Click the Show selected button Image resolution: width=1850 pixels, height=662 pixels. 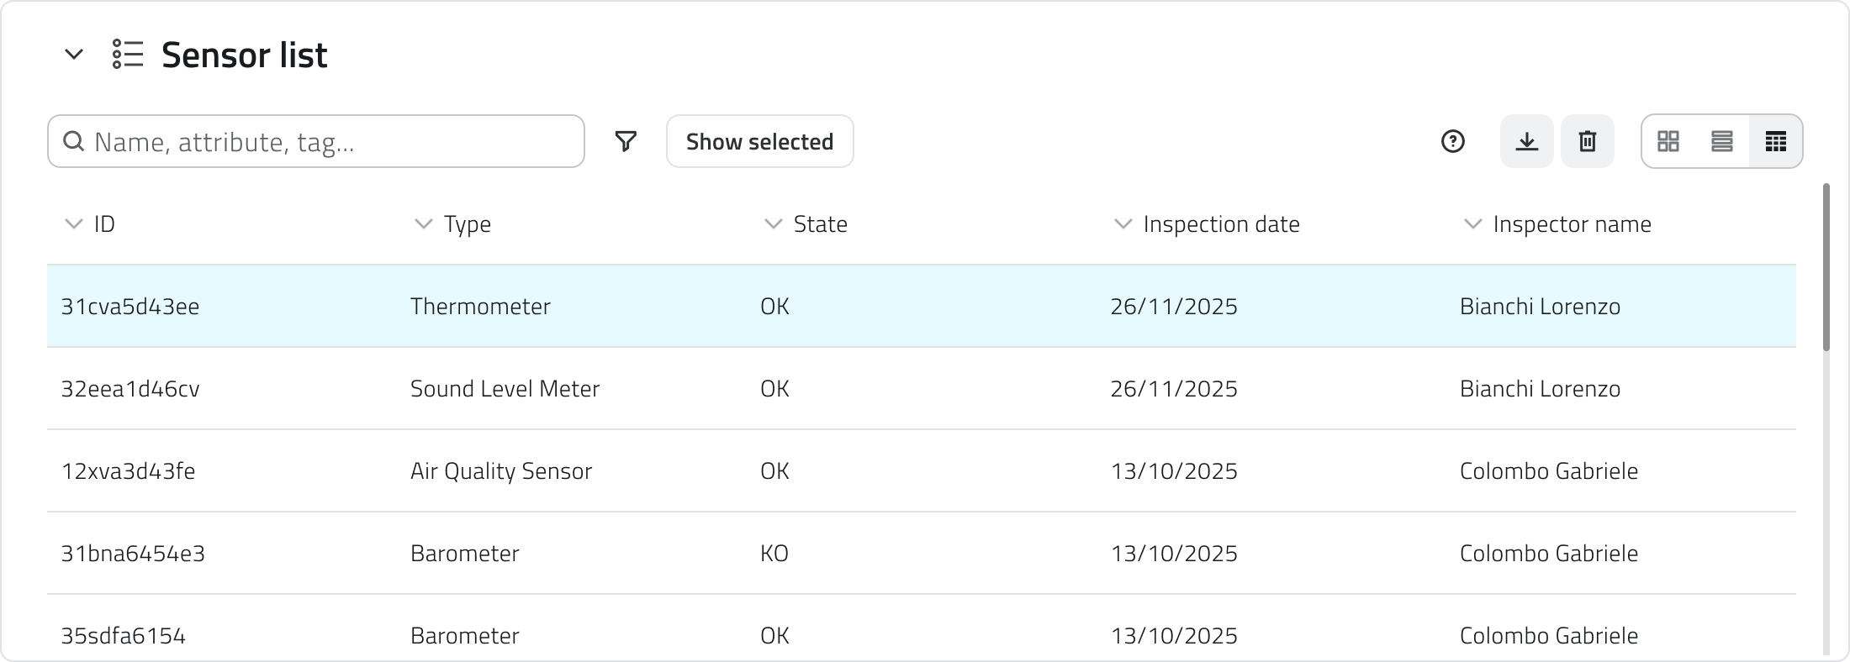tap(760, 141)
